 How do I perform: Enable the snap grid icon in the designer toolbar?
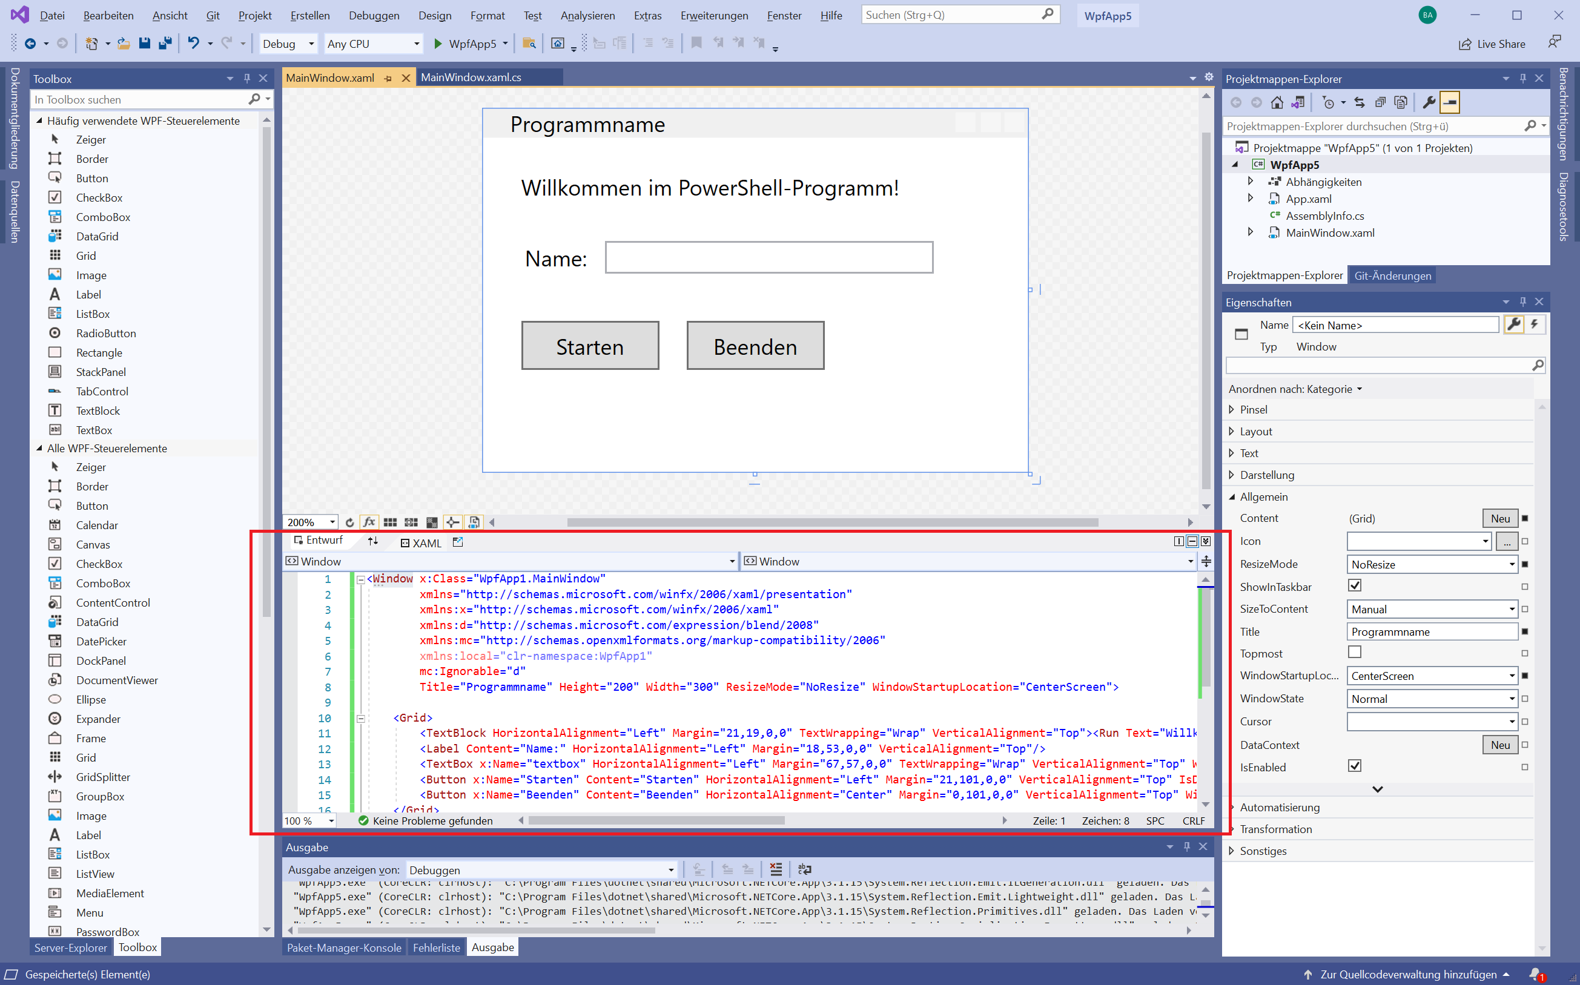click(390, 521)
